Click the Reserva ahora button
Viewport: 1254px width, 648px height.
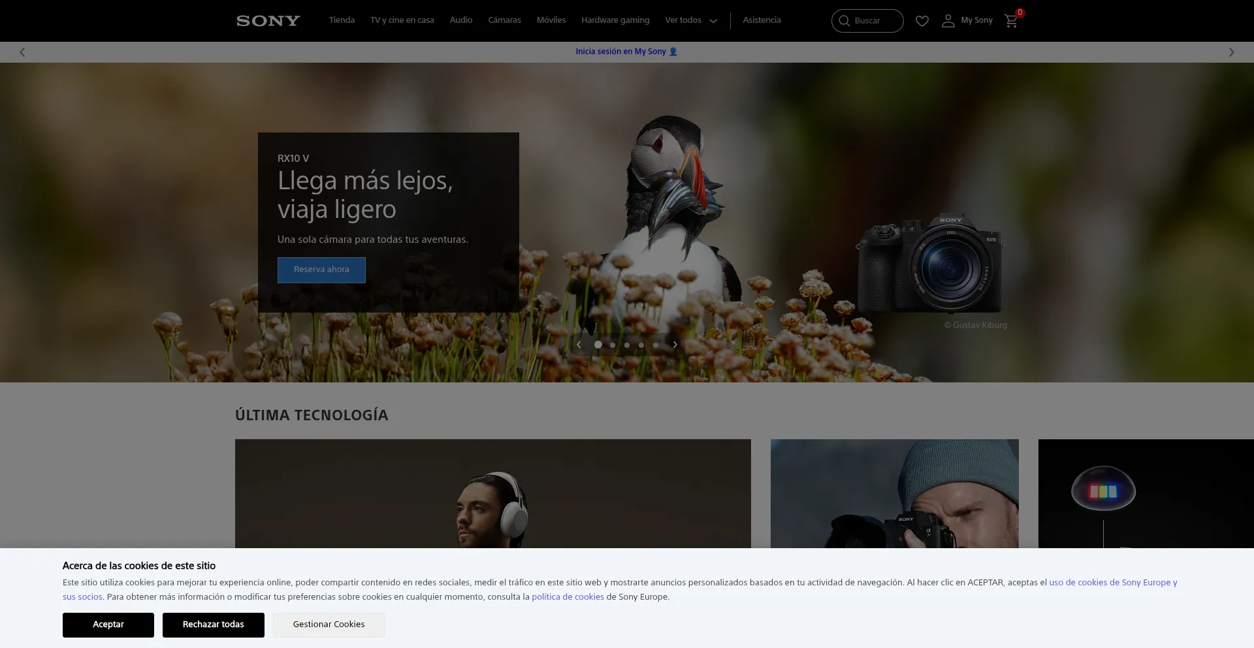pos(321,270)
